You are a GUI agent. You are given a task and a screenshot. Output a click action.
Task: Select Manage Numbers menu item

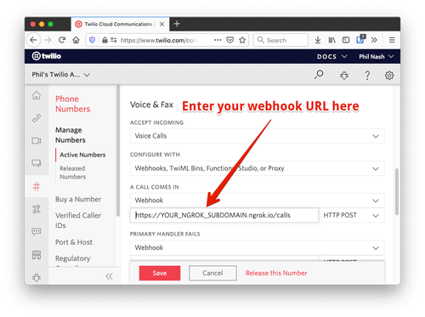pyautogui.click(x=71, y=135)
